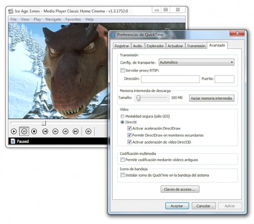This screenshot has width=254, height=224.
Task: Switch to the Transmisión tab
Action: 196,46
